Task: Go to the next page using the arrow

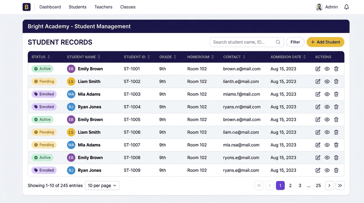Action: (329, 186)
